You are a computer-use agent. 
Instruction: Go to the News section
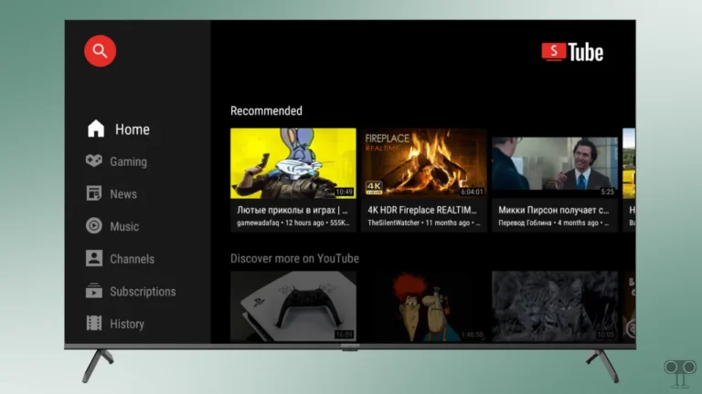pos(123,194)
